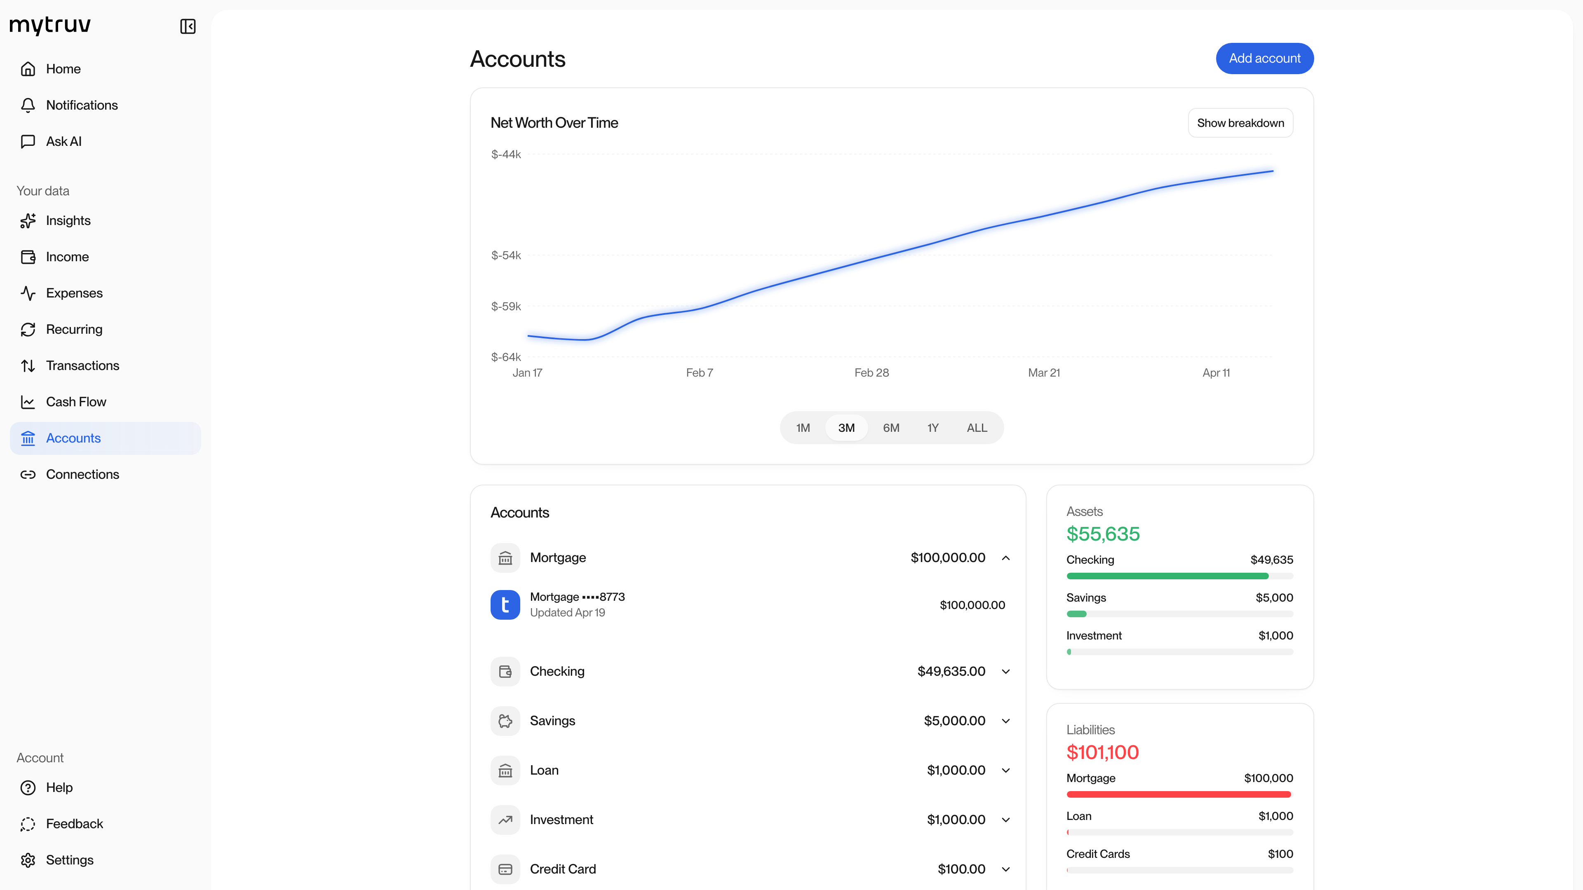This screenshot has height=890, width=1583.
Task: Expand the Credit Card group chevron
Action: coord(1006,869)
